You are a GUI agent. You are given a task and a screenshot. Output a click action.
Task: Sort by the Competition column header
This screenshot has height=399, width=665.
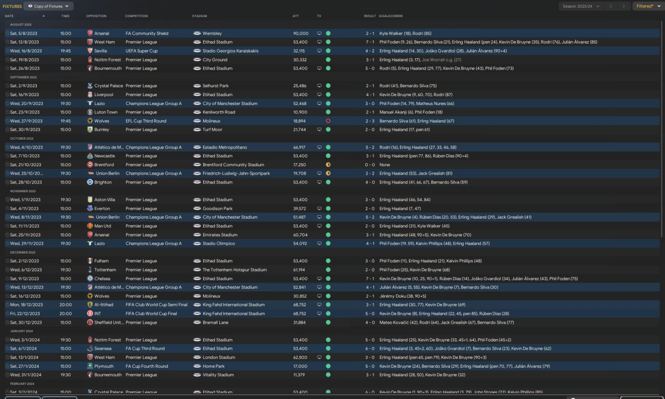coord(136,16)
